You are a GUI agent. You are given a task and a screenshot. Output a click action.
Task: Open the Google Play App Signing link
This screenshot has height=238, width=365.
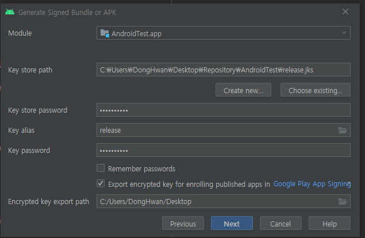[312, 184]
